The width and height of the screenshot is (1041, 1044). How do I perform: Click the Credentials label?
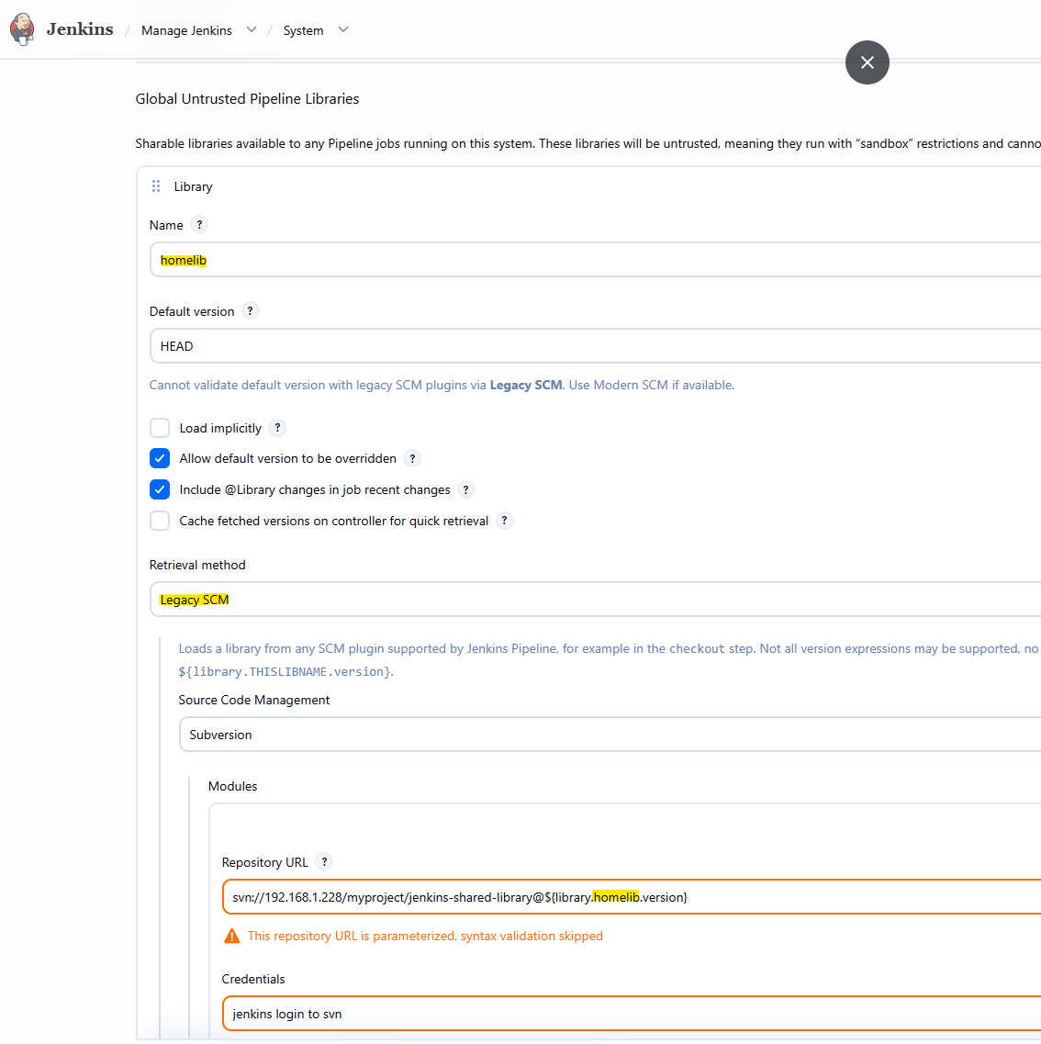click(x=253, y=980)
